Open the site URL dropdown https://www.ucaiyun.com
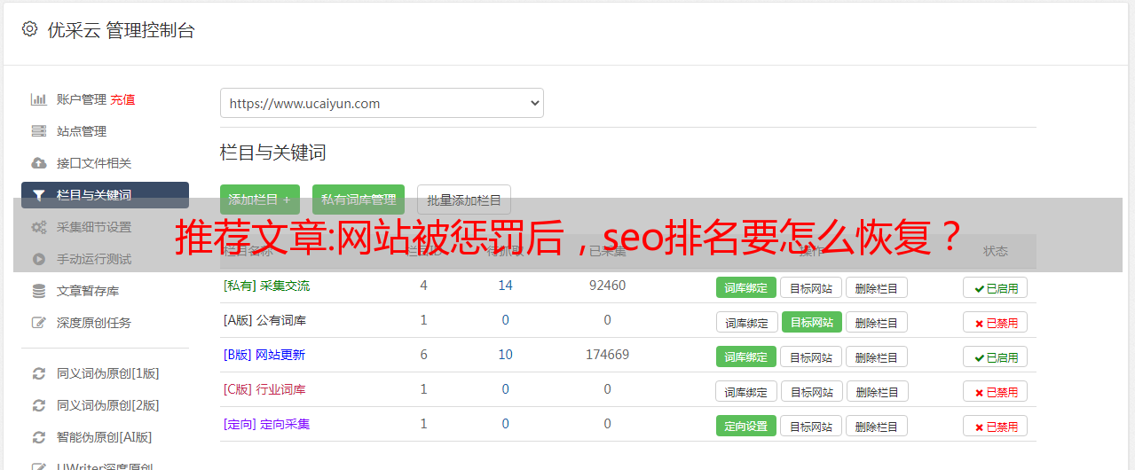Screen dimensions: 1135x470 [382, 103]
